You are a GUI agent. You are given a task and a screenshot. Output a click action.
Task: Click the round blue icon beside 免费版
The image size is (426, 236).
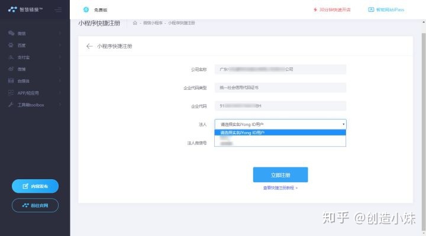pyautogui.click(x=86, y=10)
